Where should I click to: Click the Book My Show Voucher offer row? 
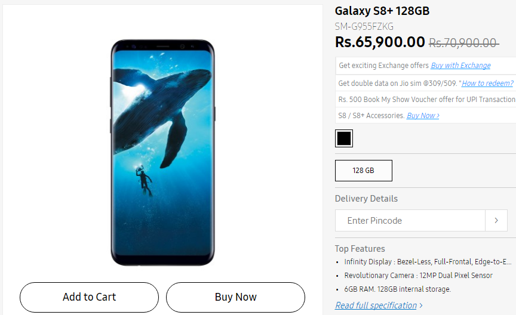[x=426, y=99]
